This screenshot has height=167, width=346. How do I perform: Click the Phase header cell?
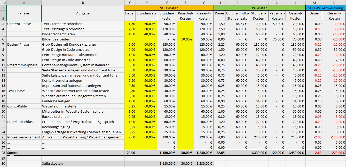coord(24,13)
